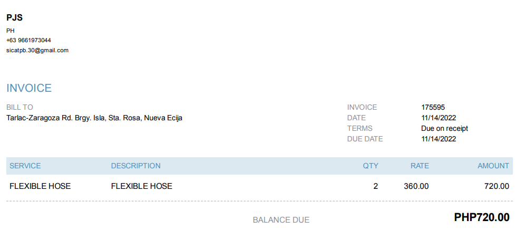Click the BILL TO label
The height and width of the screenshot is (239, 526).
click(20, 107)
